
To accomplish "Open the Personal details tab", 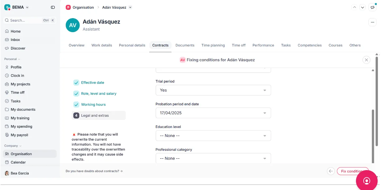I will point(132,45).
